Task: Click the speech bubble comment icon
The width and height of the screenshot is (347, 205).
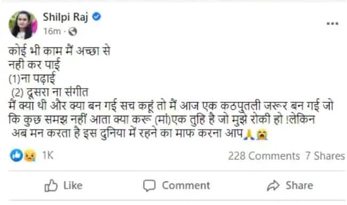Action: pos(149,186)
